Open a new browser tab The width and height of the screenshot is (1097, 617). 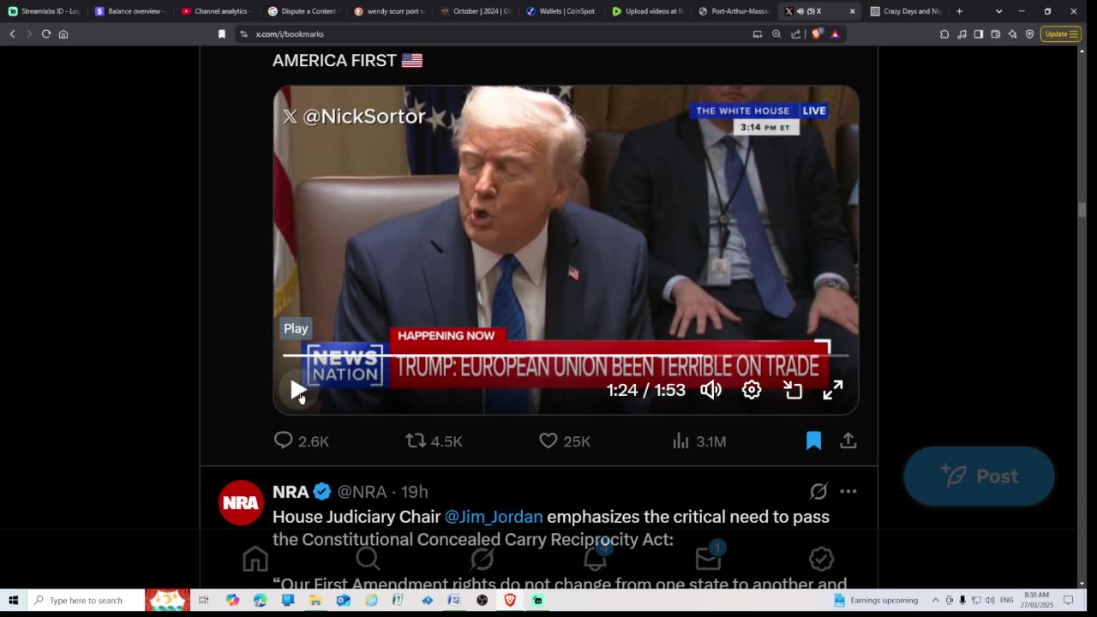959,11
